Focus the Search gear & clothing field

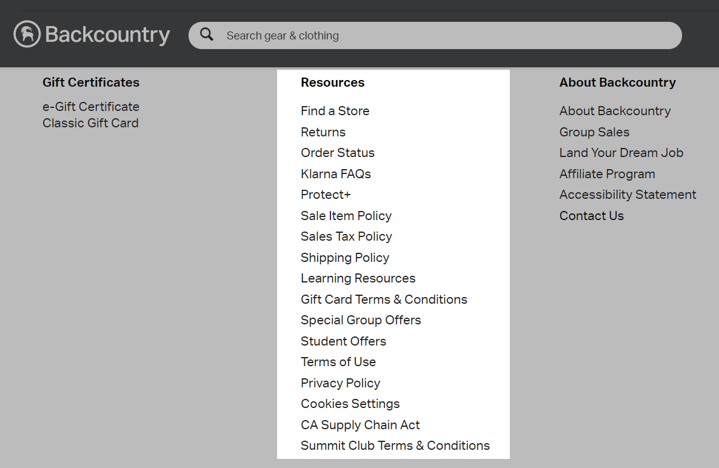click(x=435, y=35)
